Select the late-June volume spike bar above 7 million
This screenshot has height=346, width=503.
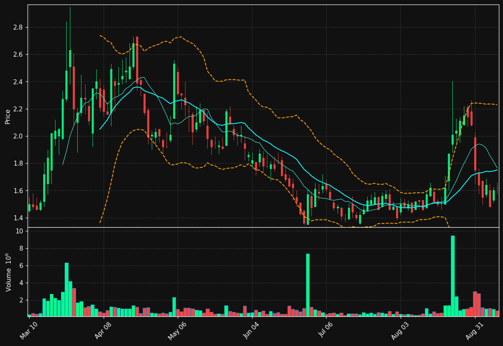tap(308, 285)
